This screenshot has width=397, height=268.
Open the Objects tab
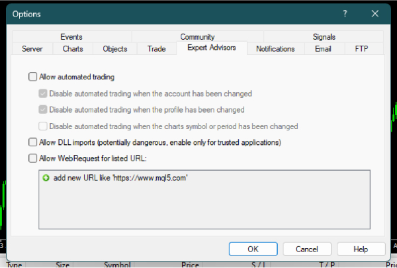[x=115, y=48]
